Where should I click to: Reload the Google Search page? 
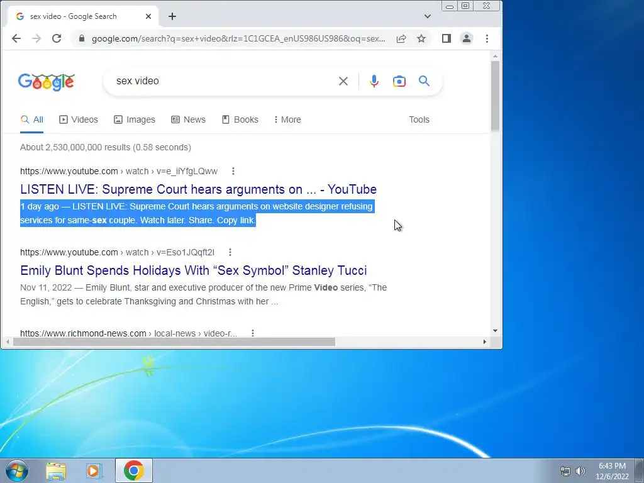pos(57,38)
